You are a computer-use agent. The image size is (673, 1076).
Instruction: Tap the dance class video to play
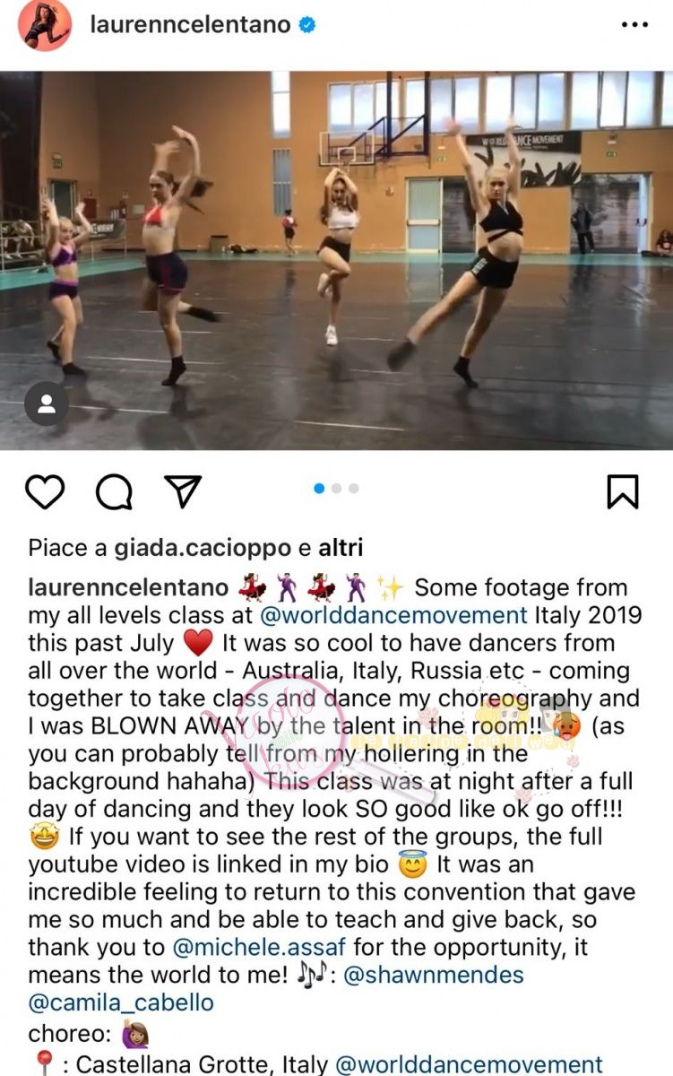click(336, 260)
